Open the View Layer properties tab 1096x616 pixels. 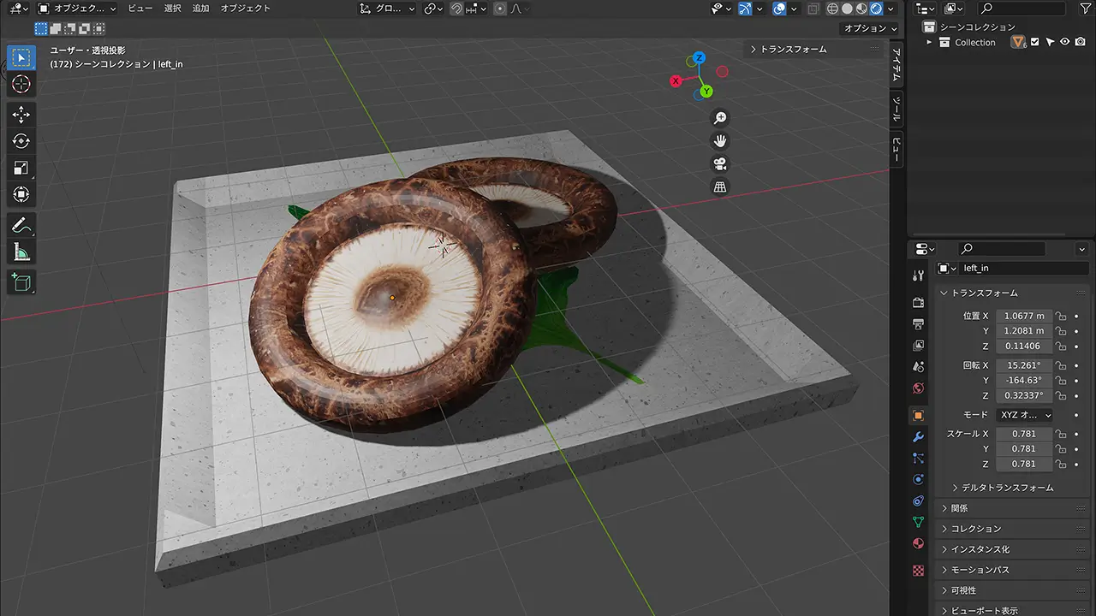pos(918,345)
